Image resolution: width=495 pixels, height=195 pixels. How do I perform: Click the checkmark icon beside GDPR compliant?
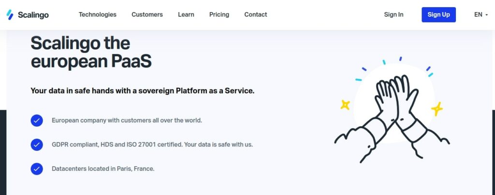(37, 144)
